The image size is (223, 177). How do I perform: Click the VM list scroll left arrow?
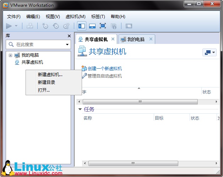[79, 102]
